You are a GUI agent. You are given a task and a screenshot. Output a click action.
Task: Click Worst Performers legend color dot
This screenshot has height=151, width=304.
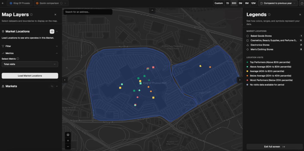[x=248, y=80]
